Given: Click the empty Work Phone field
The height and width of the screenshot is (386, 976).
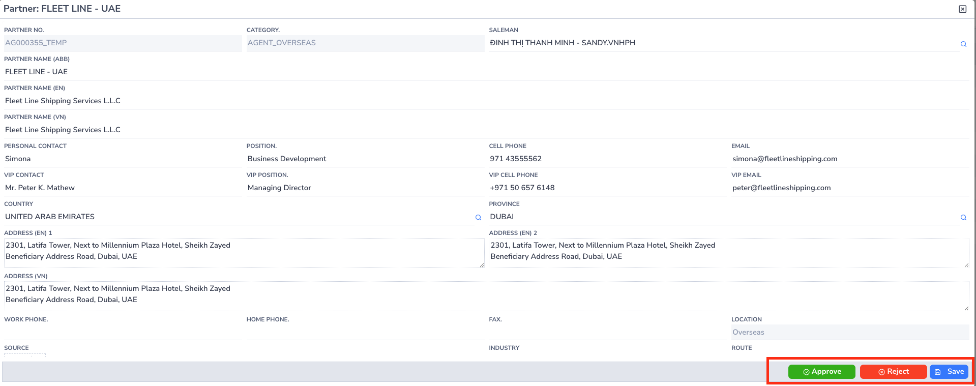Looking at the screenshot, I should 122,333.
